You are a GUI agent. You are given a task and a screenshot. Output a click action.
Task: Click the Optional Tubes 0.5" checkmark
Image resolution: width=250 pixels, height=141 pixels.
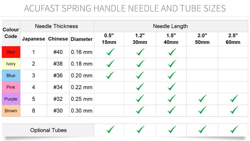110,130
